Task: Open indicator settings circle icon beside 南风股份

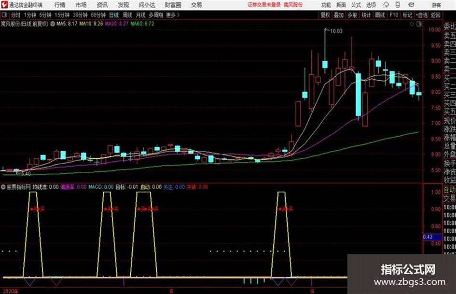Action: point(53,24)
